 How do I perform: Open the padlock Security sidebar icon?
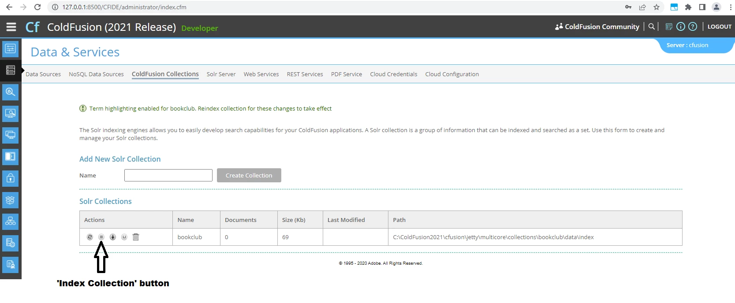11,178
